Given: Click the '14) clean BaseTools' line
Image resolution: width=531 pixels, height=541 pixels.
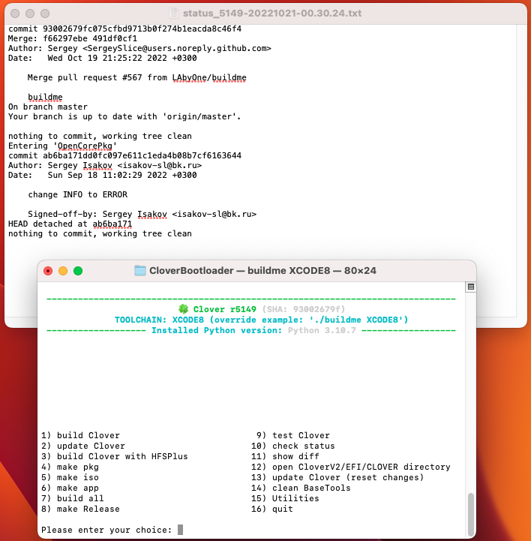Looking at the screenshot, I should coord(301,488).
